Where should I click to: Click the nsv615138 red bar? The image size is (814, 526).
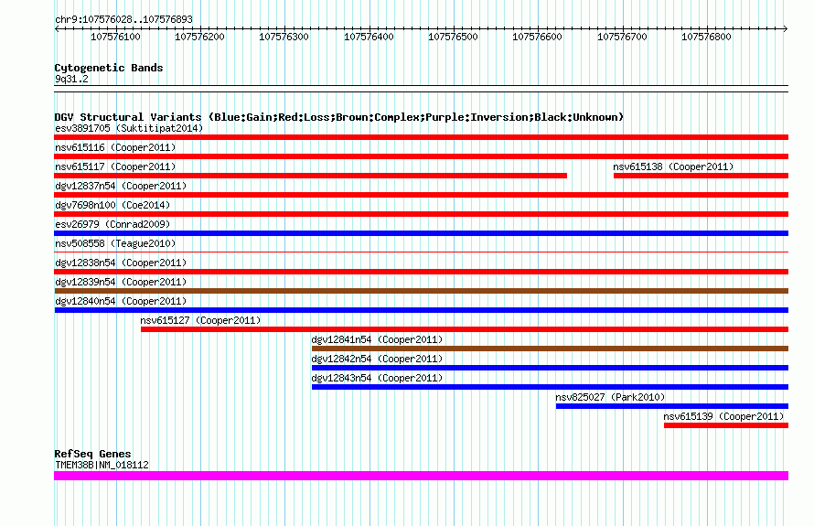click(x=701, y=176)
